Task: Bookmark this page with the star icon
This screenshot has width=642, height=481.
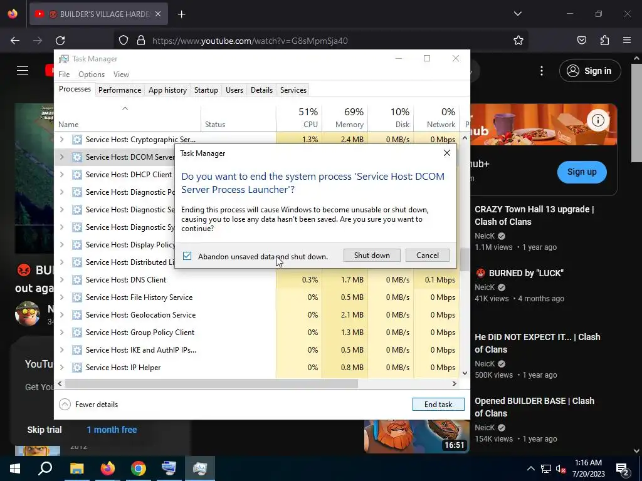Action: click(518, 40)
